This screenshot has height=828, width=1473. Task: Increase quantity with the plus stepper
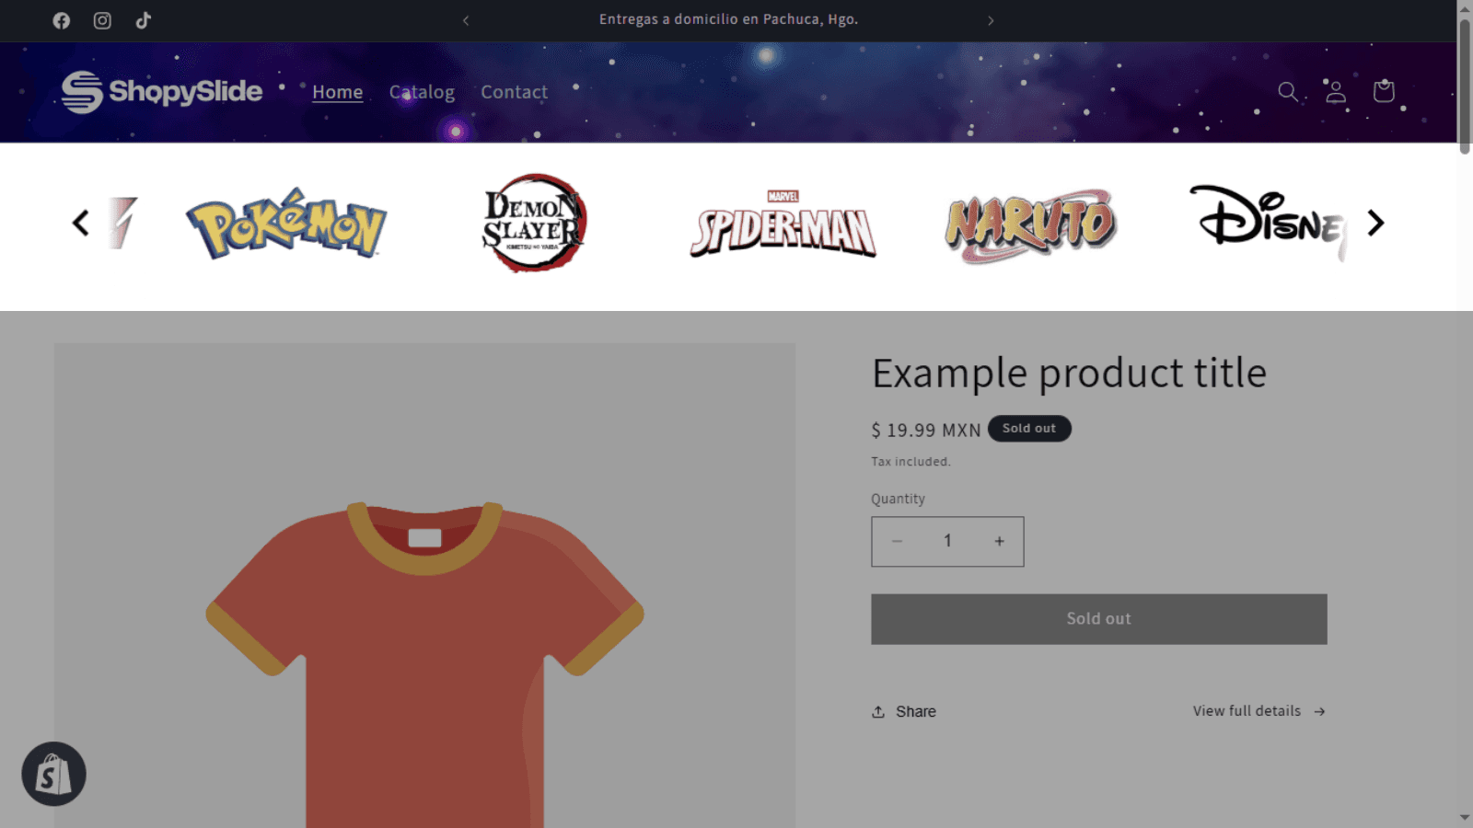(999, 541)
